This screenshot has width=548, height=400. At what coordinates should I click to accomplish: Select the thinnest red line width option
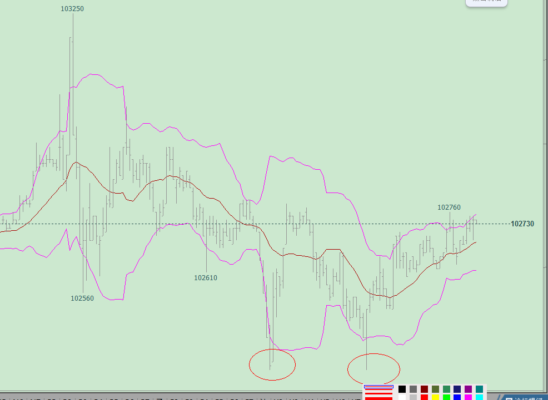378,386
